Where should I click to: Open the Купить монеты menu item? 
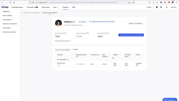(46, 7)
